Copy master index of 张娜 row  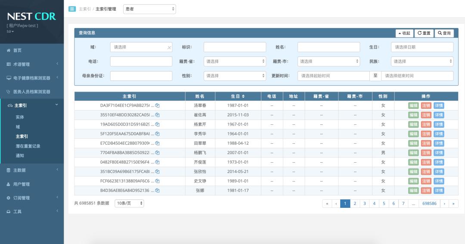click(158, 191)
